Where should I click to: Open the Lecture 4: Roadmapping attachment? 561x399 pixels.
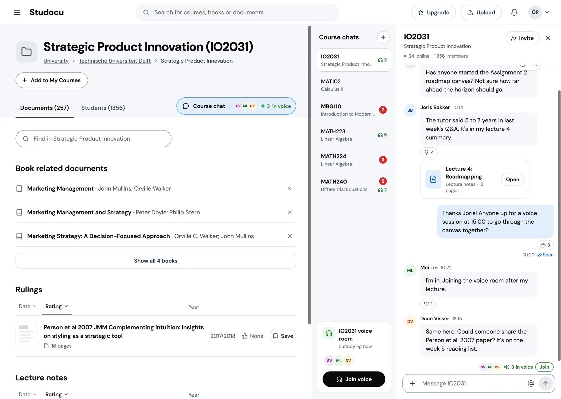[x=512, y=179]
